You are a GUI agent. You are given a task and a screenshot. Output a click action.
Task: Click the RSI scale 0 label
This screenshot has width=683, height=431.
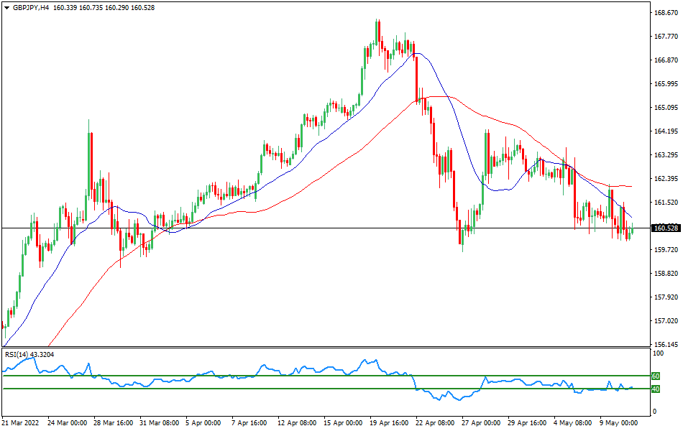[654, 412]
